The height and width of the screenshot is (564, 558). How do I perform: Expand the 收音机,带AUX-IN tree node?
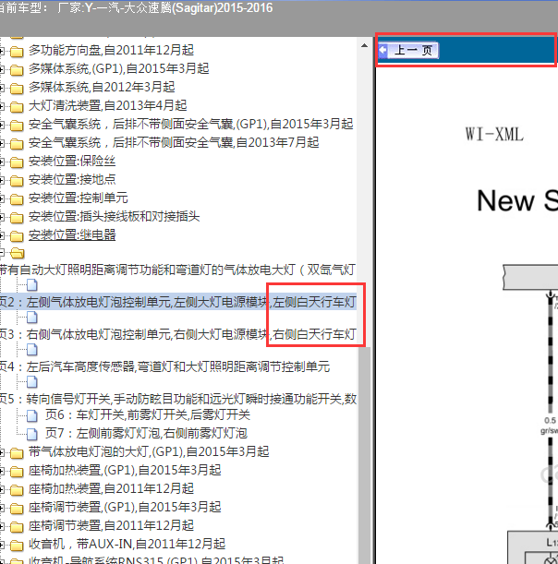tap(2, 546)
